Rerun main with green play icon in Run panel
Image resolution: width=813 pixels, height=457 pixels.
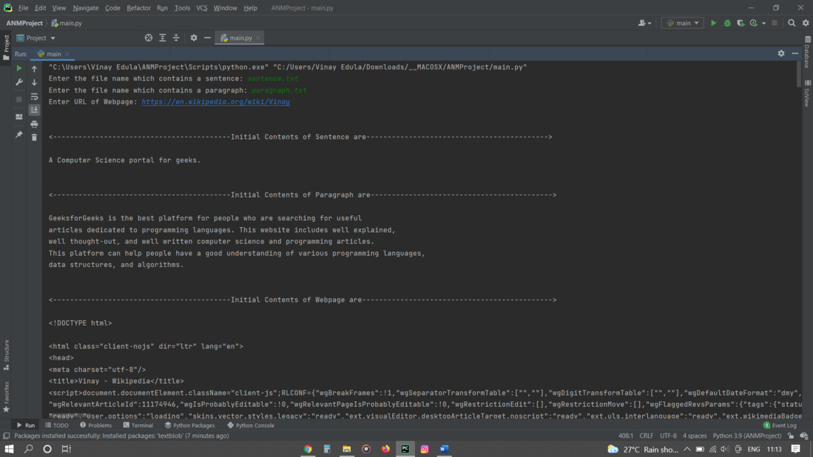click(x=19, y=68)
